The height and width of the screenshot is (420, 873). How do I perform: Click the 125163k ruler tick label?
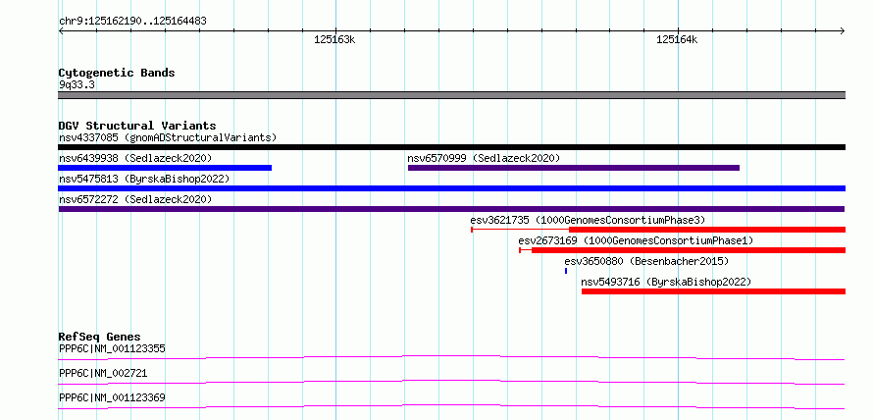click(334, 39)
